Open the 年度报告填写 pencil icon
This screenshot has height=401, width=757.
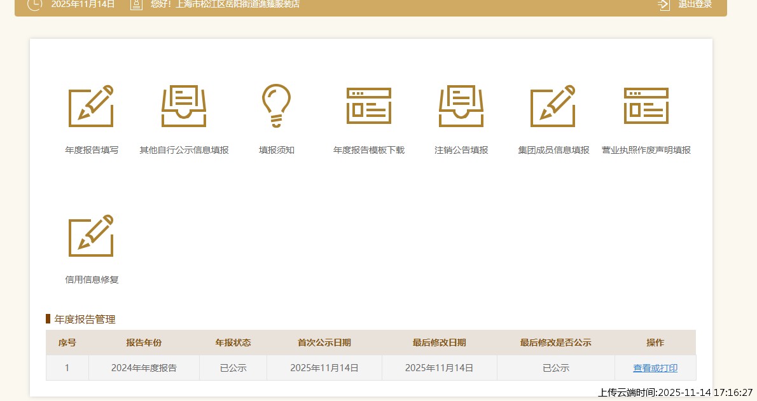point(91,106)
